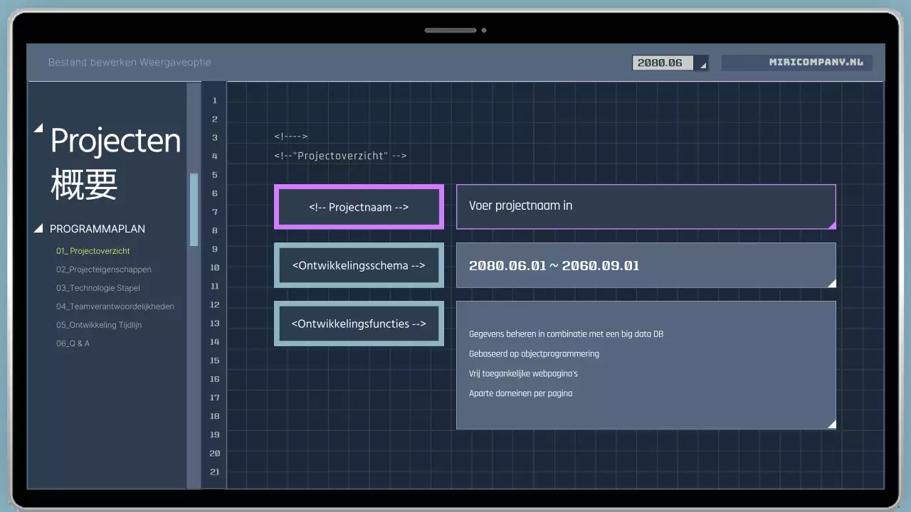Select the highlighted Projectnaam label box
The width and height of the screenshot is (911, 512).
[359, 207]
